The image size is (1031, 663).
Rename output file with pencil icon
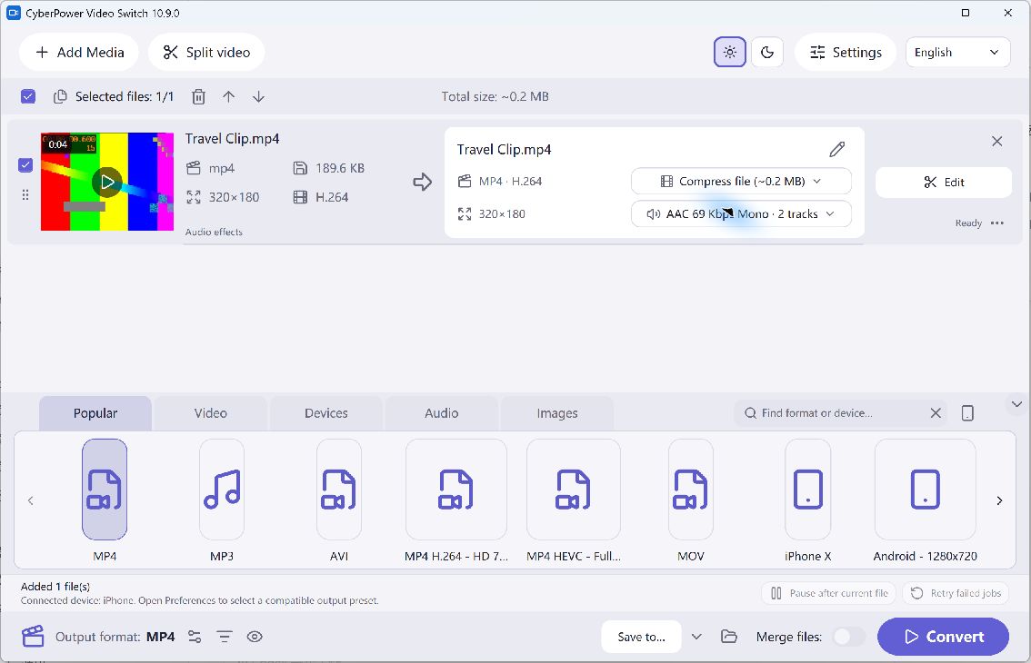click(x=836, y=149)
